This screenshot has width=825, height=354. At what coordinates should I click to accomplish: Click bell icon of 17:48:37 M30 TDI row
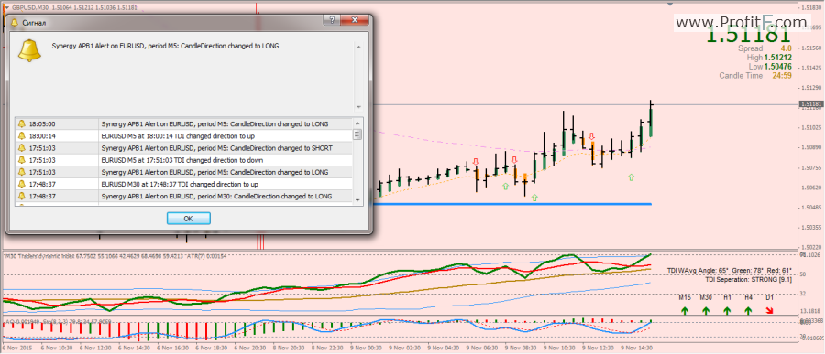tap(22, 184)
